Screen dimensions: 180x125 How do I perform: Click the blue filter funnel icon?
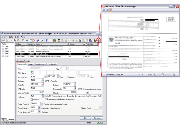tap(47, 40)
